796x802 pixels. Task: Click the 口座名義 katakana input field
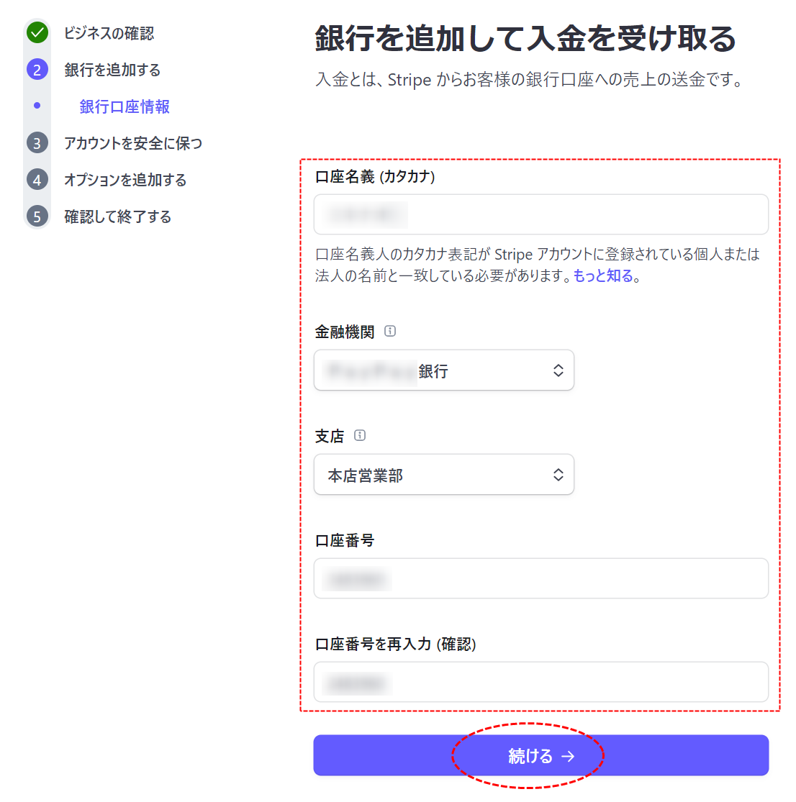(x=541, y=214)
